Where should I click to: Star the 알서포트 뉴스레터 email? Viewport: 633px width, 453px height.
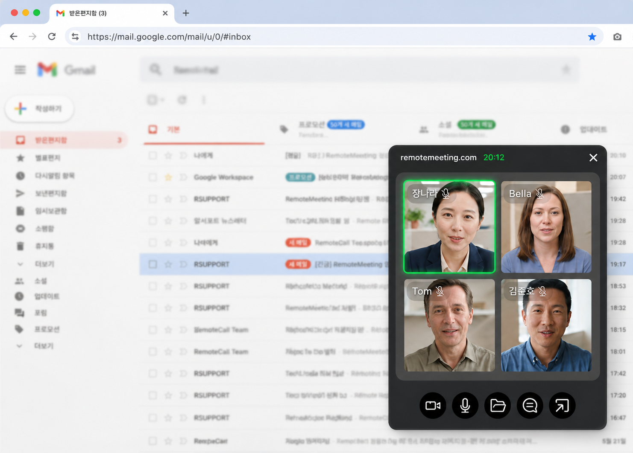(x=168, y=221)
